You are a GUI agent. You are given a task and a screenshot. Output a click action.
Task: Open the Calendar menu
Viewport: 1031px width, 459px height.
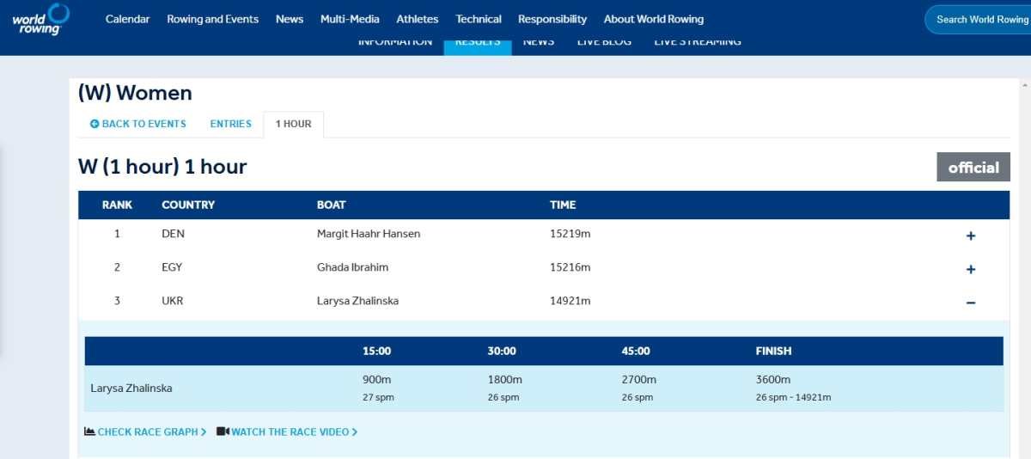[127, 19]
